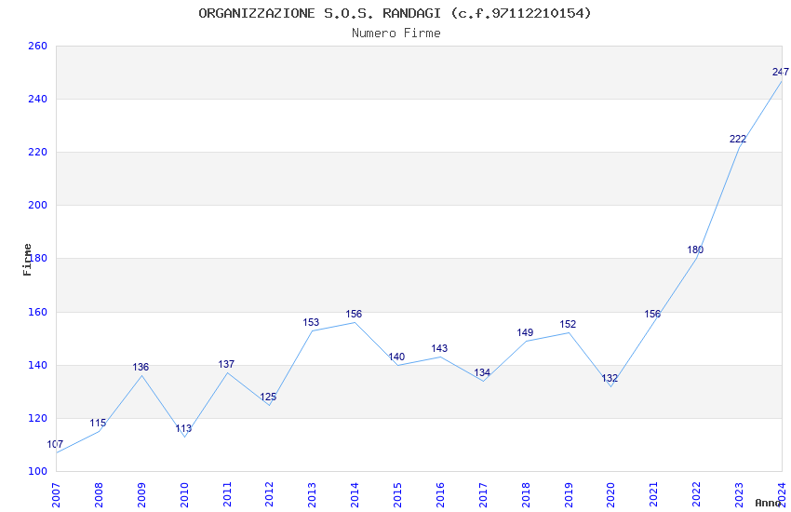Click the x-axis year 2016
The image size is (791, 512).
click(440, 494)
